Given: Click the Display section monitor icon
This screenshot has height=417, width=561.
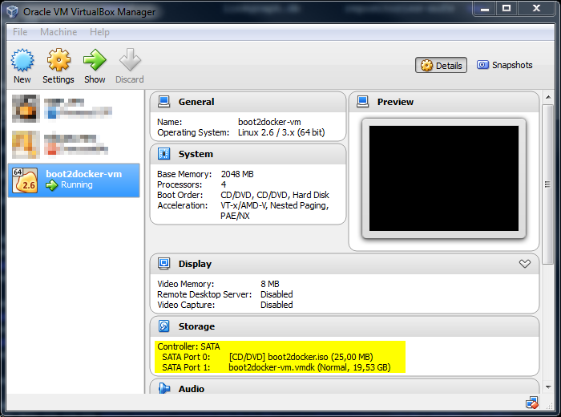Looking at the screenshot, I should (x=164, y=264).
